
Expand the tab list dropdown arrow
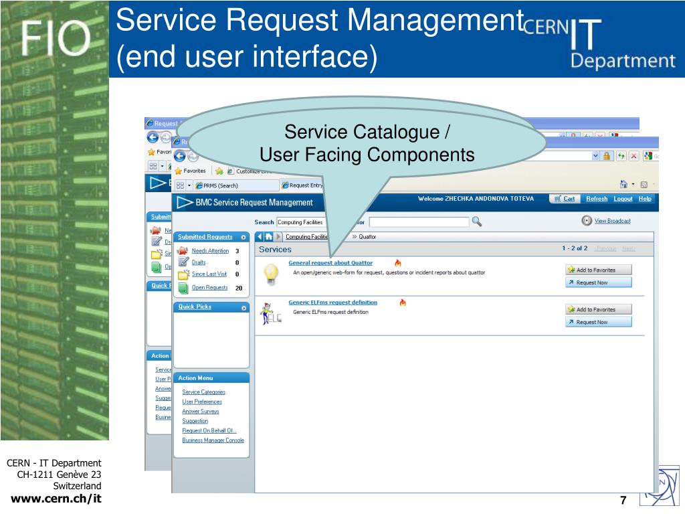click(x=189, y=185)
